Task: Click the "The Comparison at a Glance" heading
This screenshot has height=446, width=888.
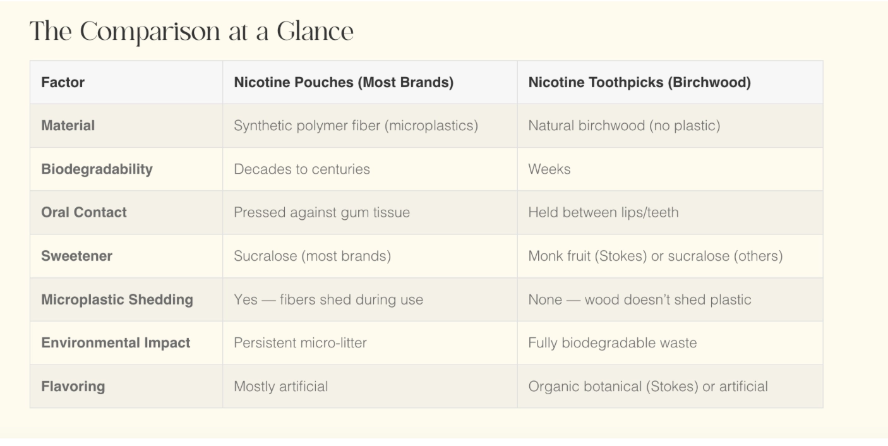Action: (x=191, y=32)
